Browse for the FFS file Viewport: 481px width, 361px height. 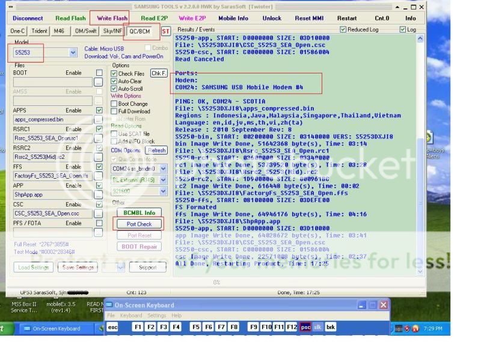(98, 176)
